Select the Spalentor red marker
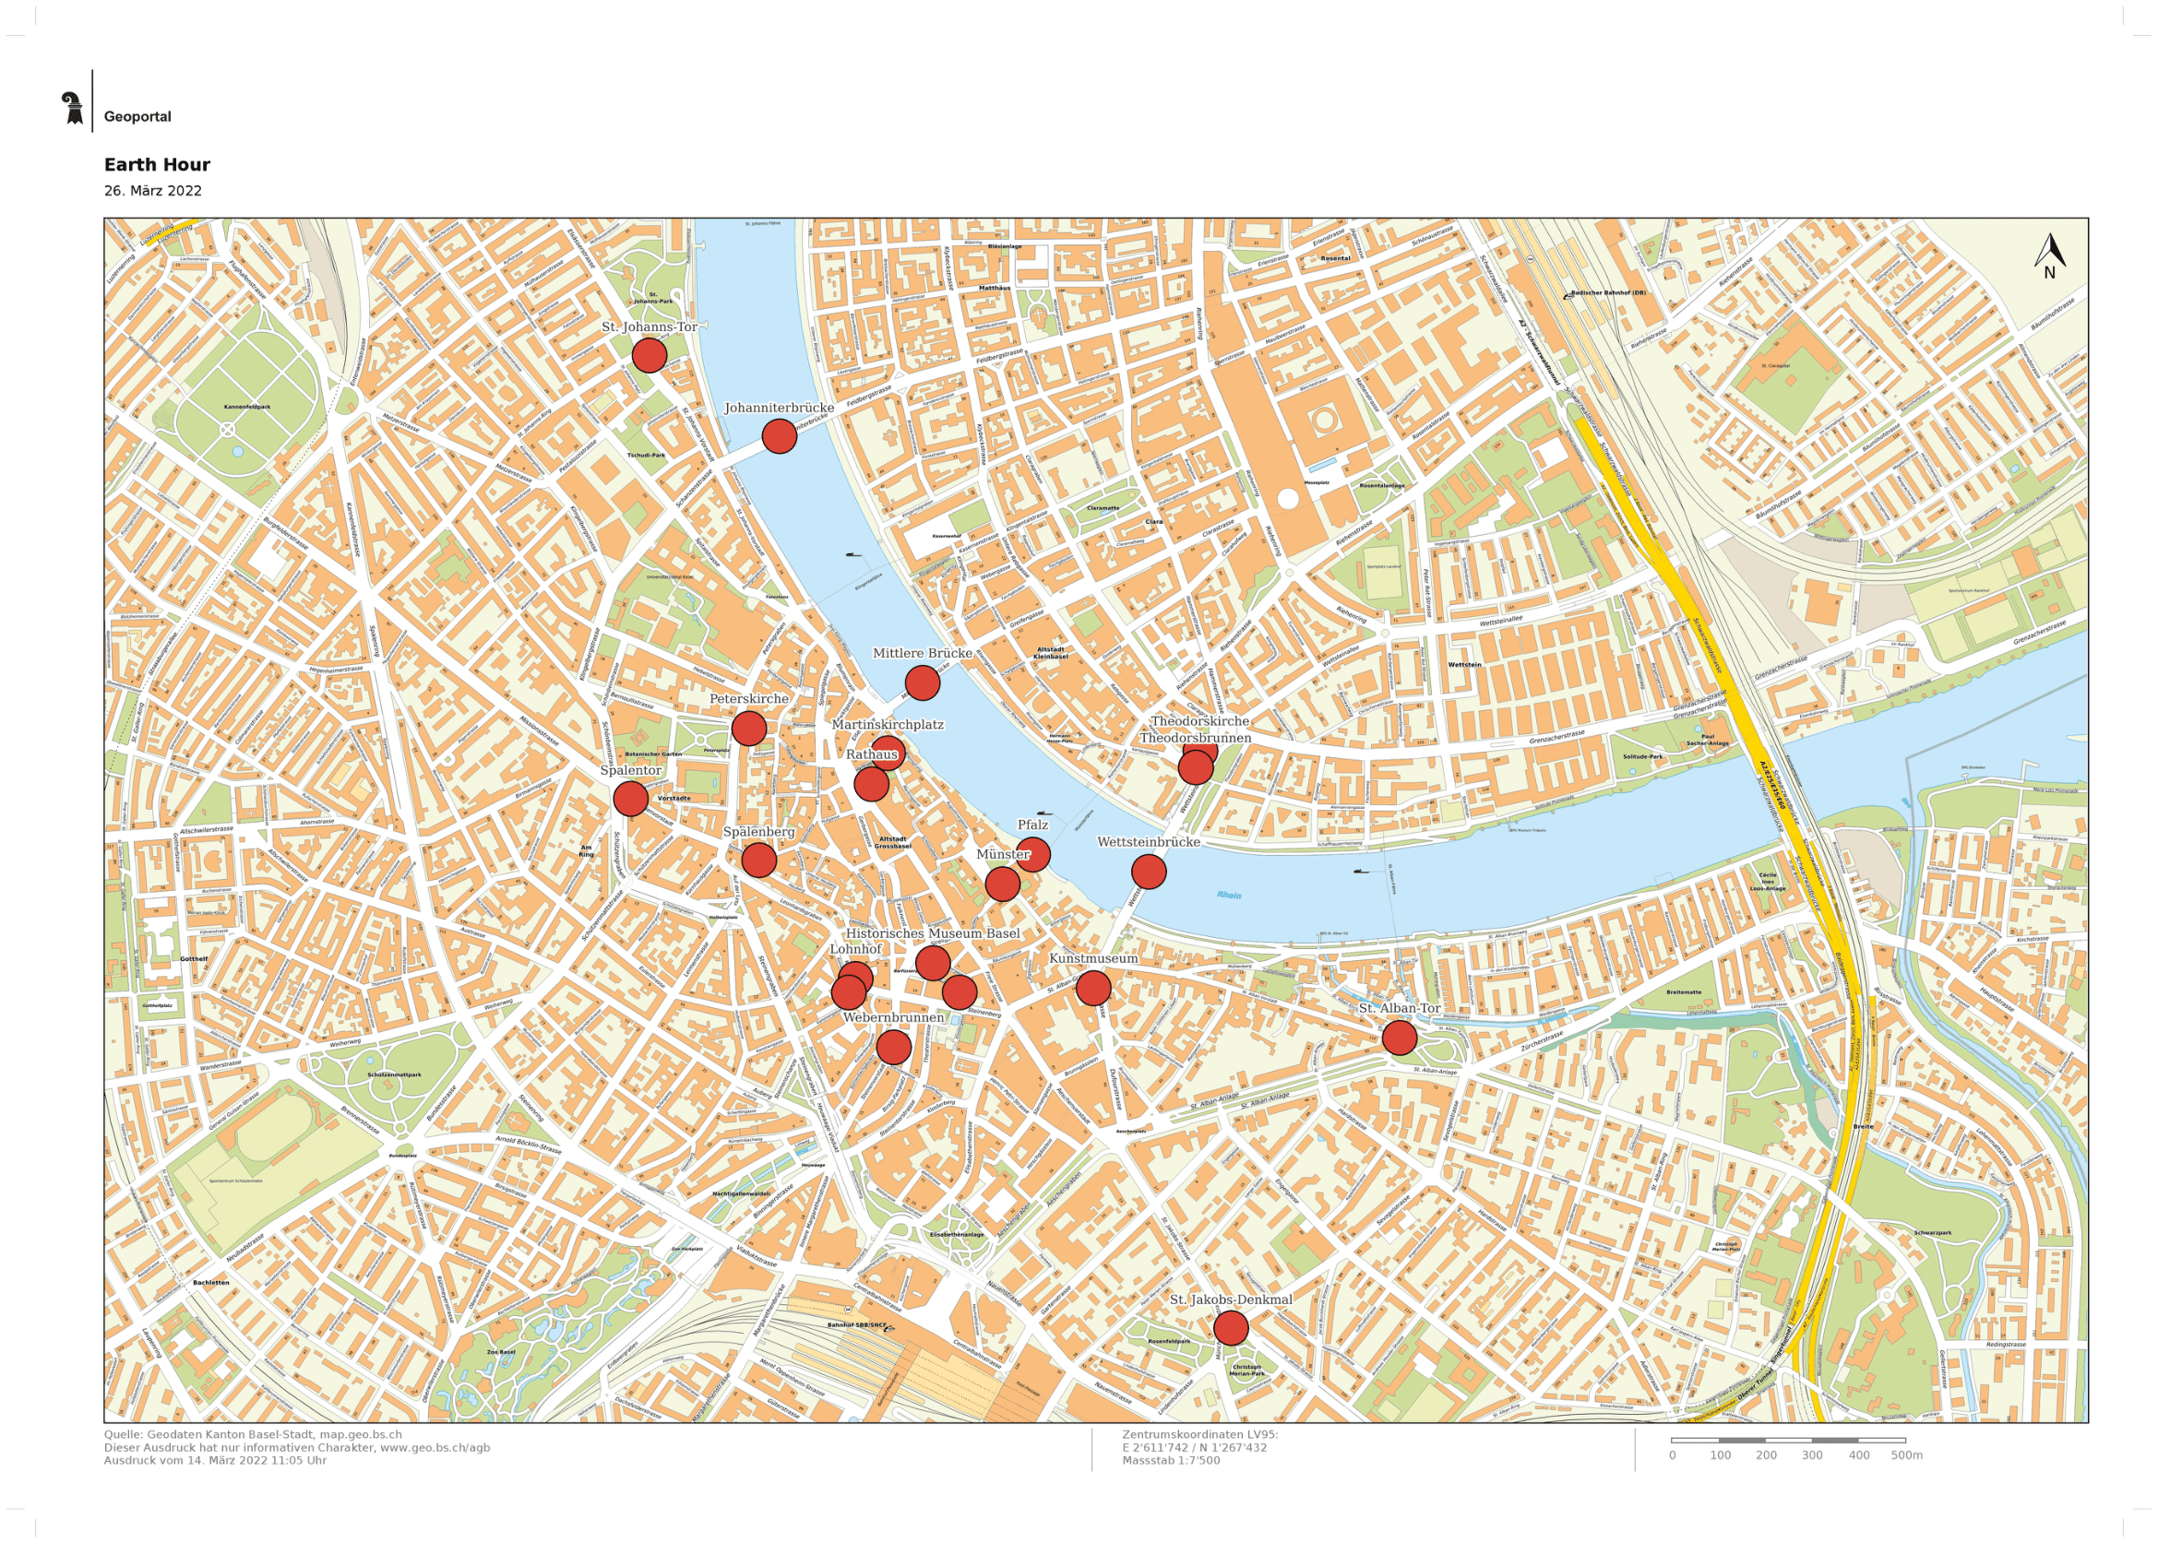Image resolution: width=2158 pixels, height=1543 pixels. pyautogui.click(x=630, y=799)
